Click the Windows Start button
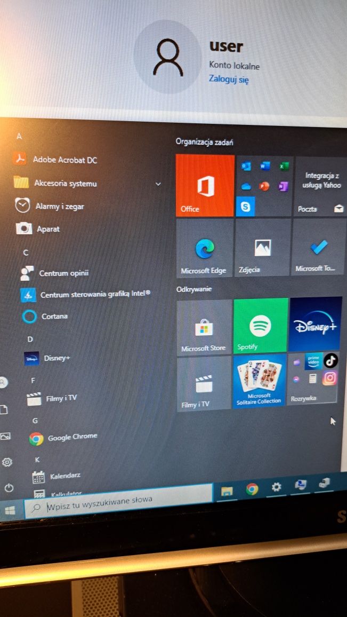Viewport: 347px width, 617px height. pos(10,510)
